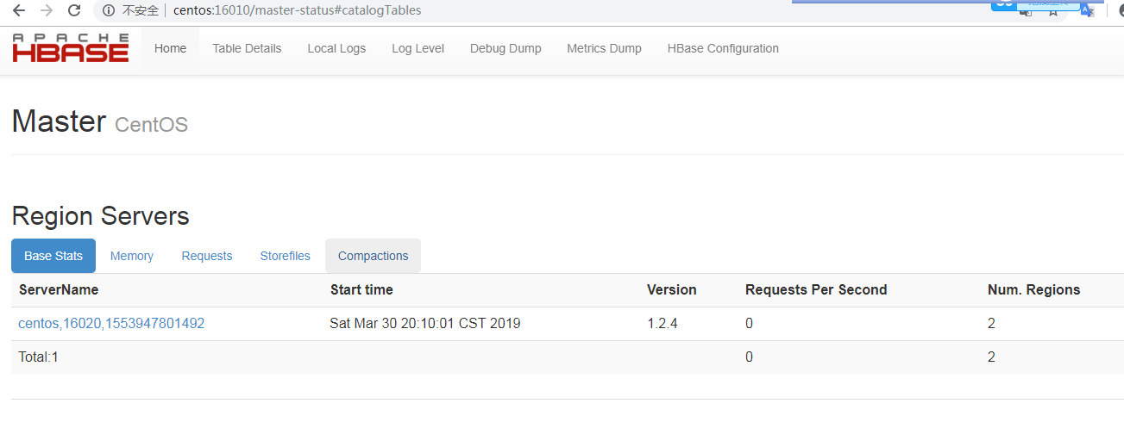1124x422 pixels.
Task: Click the Requests Per Second column header
Action: click(x=816, y=290)
